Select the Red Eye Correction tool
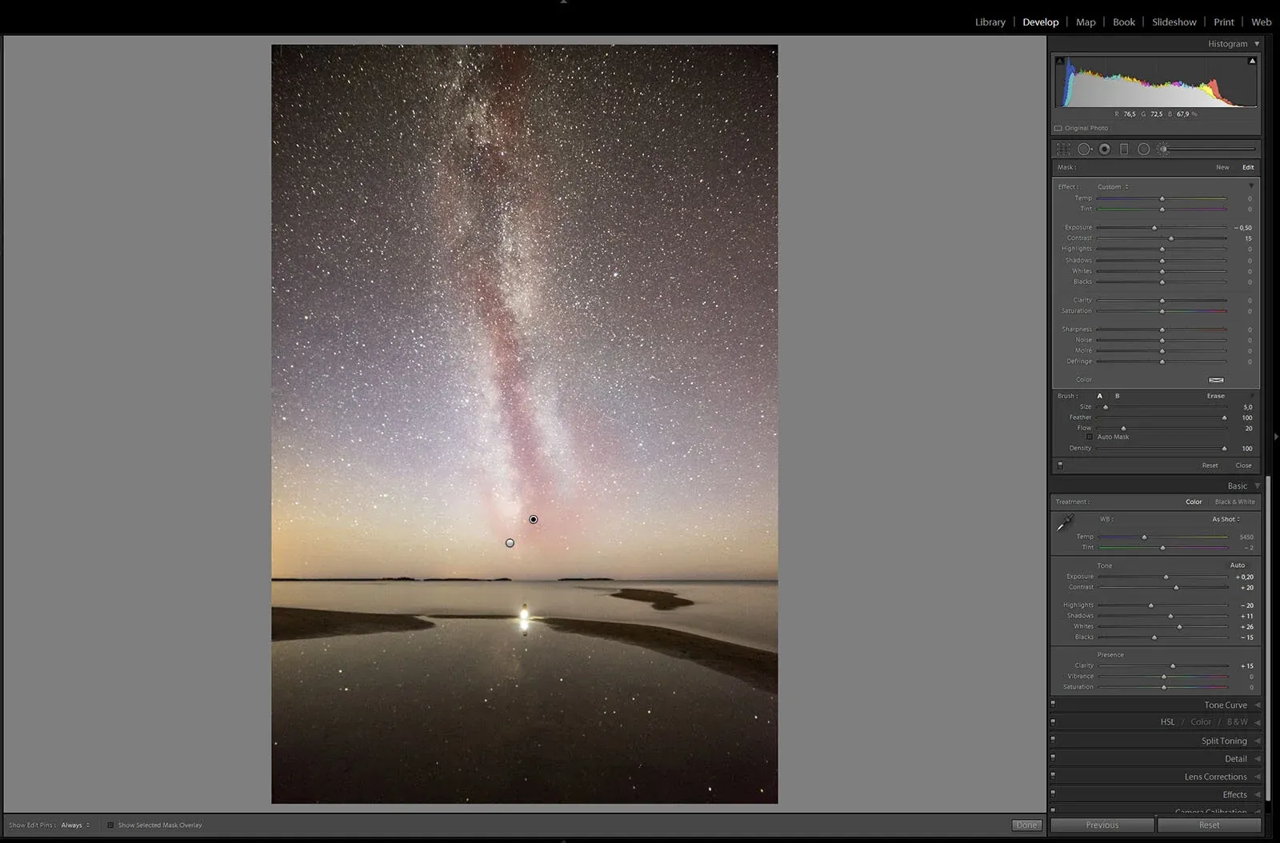This screenshot has width=1280, height=843. (1105, 150)
